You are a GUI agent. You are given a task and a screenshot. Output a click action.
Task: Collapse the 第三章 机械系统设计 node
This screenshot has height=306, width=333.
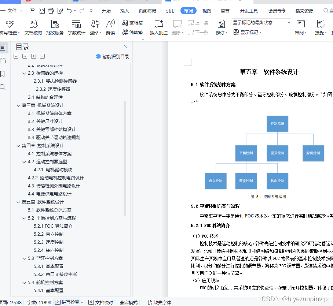[18, 105]
